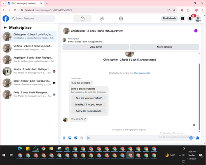206x165 pixels.
Task: Open the Friends tab icon
Action: coord(102,19)
